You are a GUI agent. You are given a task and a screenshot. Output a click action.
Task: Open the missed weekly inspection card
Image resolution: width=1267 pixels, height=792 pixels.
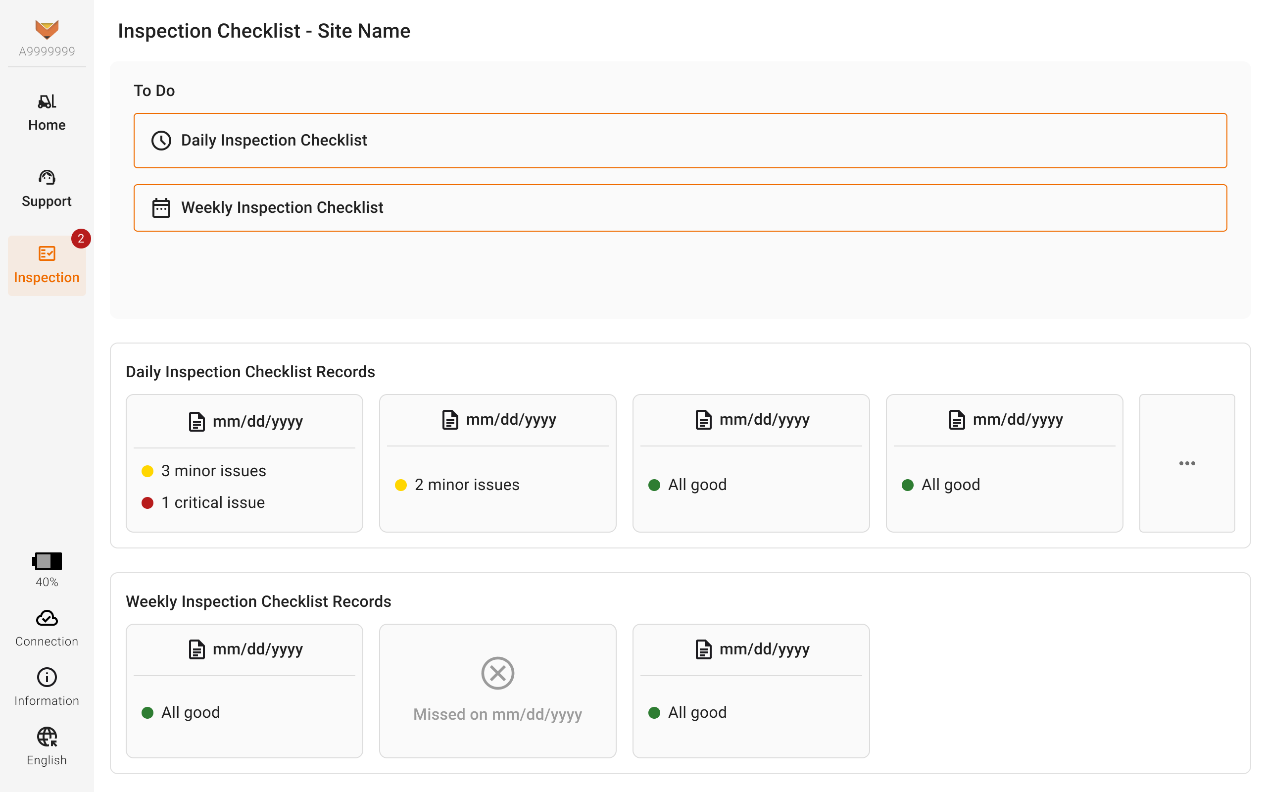coord(497,691)
